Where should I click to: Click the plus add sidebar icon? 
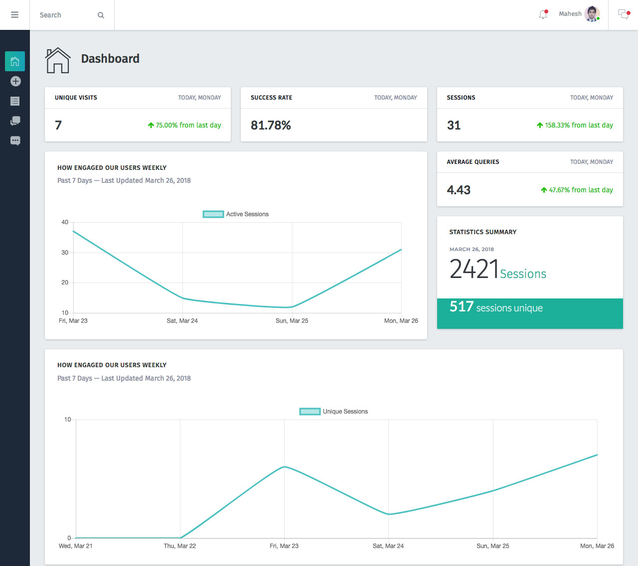[15, 81]
